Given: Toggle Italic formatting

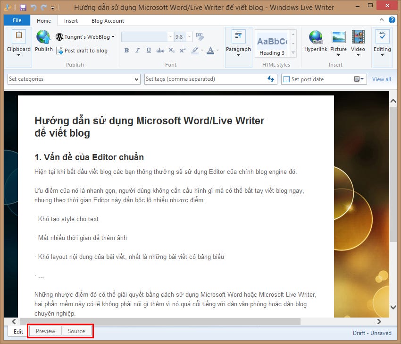Looking at the screenshot, I should 137,50.
